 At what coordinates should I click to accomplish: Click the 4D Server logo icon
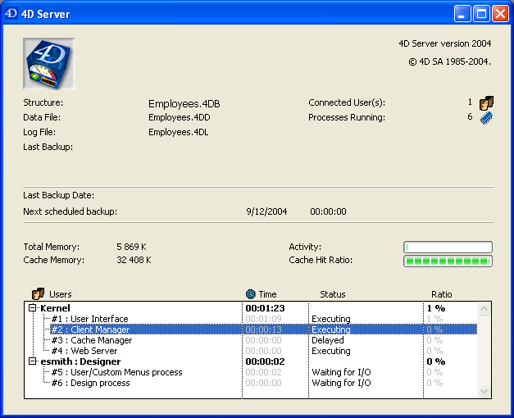pyautogui.click(x=49, y=63)
